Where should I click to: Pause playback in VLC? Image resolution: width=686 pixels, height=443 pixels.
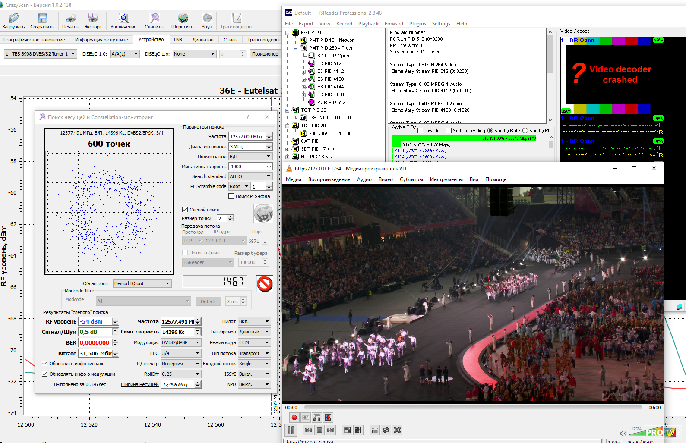[x=291, y=430]
